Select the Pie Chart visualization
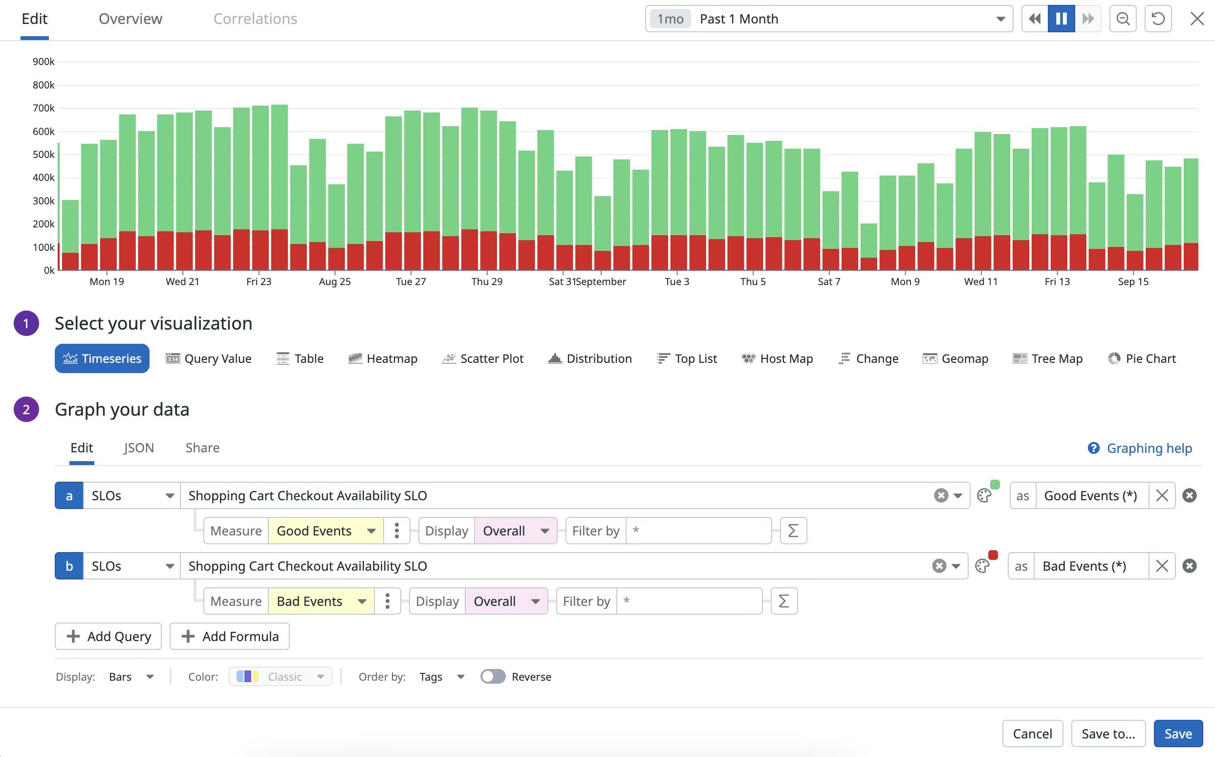Viewport: 1215px width, 757px height. click(x=1143, y=358)
